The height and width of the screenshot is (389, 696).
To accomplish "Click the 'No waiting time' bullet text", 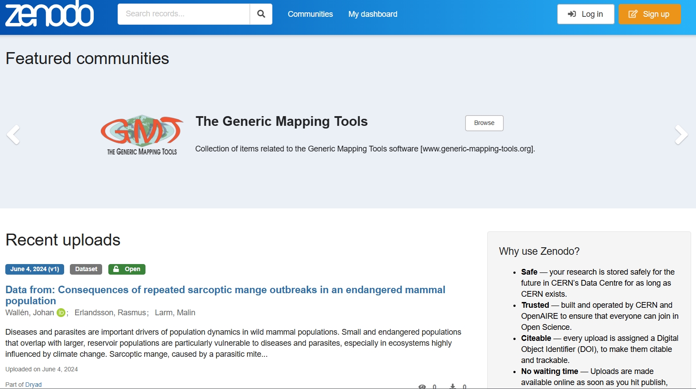I will click(594, 377).
